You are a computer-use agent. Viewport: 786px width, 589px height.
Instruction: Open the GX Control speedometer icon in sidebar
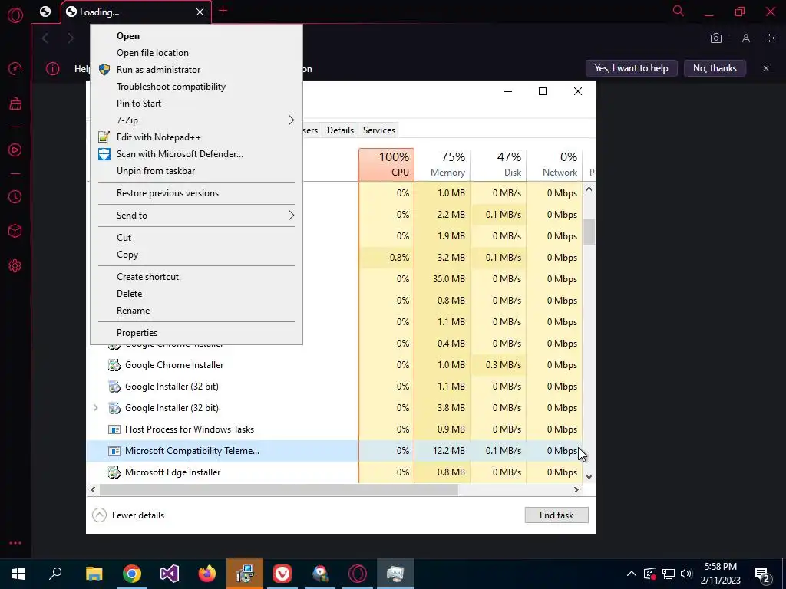pyautogui.click(x=15, y=68)
